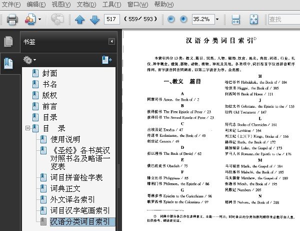This screenshot has height=231, width=300.
Task: Click the page number field showing 517
Action: coord(111,19)
